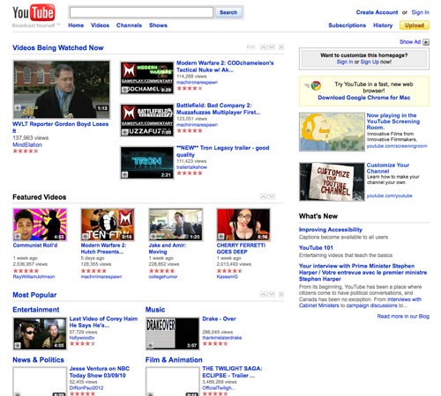Click the YouTube logo
Image resolution: width=441 pixels, height=396 pixels.
pos(34,13)
